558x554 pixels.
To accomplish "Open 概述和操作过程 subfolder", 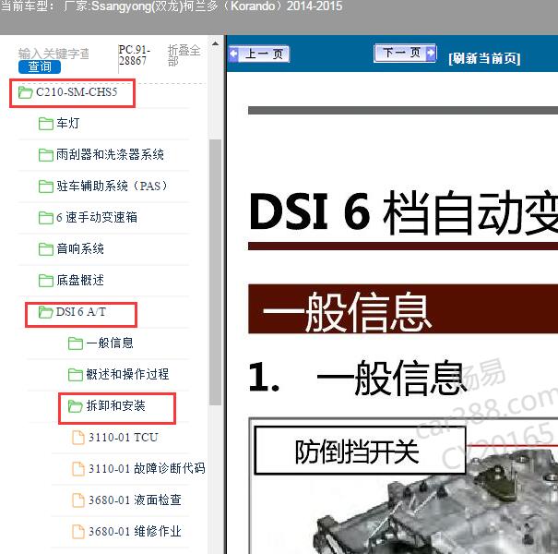I will click(127, 375).
